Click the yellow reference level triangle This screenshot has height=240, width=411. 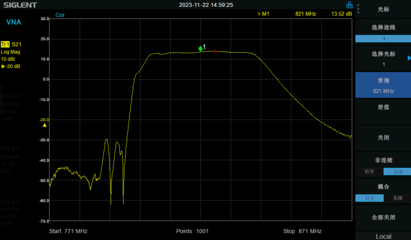tap(45, 125)
